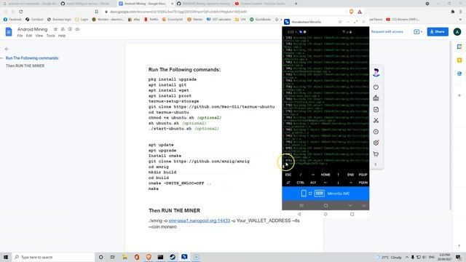This screenshot has width=466, height=262.
Task: Open a new browser tab
Action: click(x=296, y=4)
